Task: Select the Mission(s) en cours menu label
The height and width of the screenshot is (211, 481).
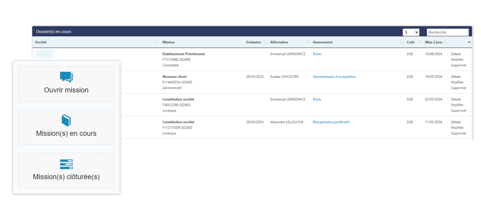Action: (66, 133)
